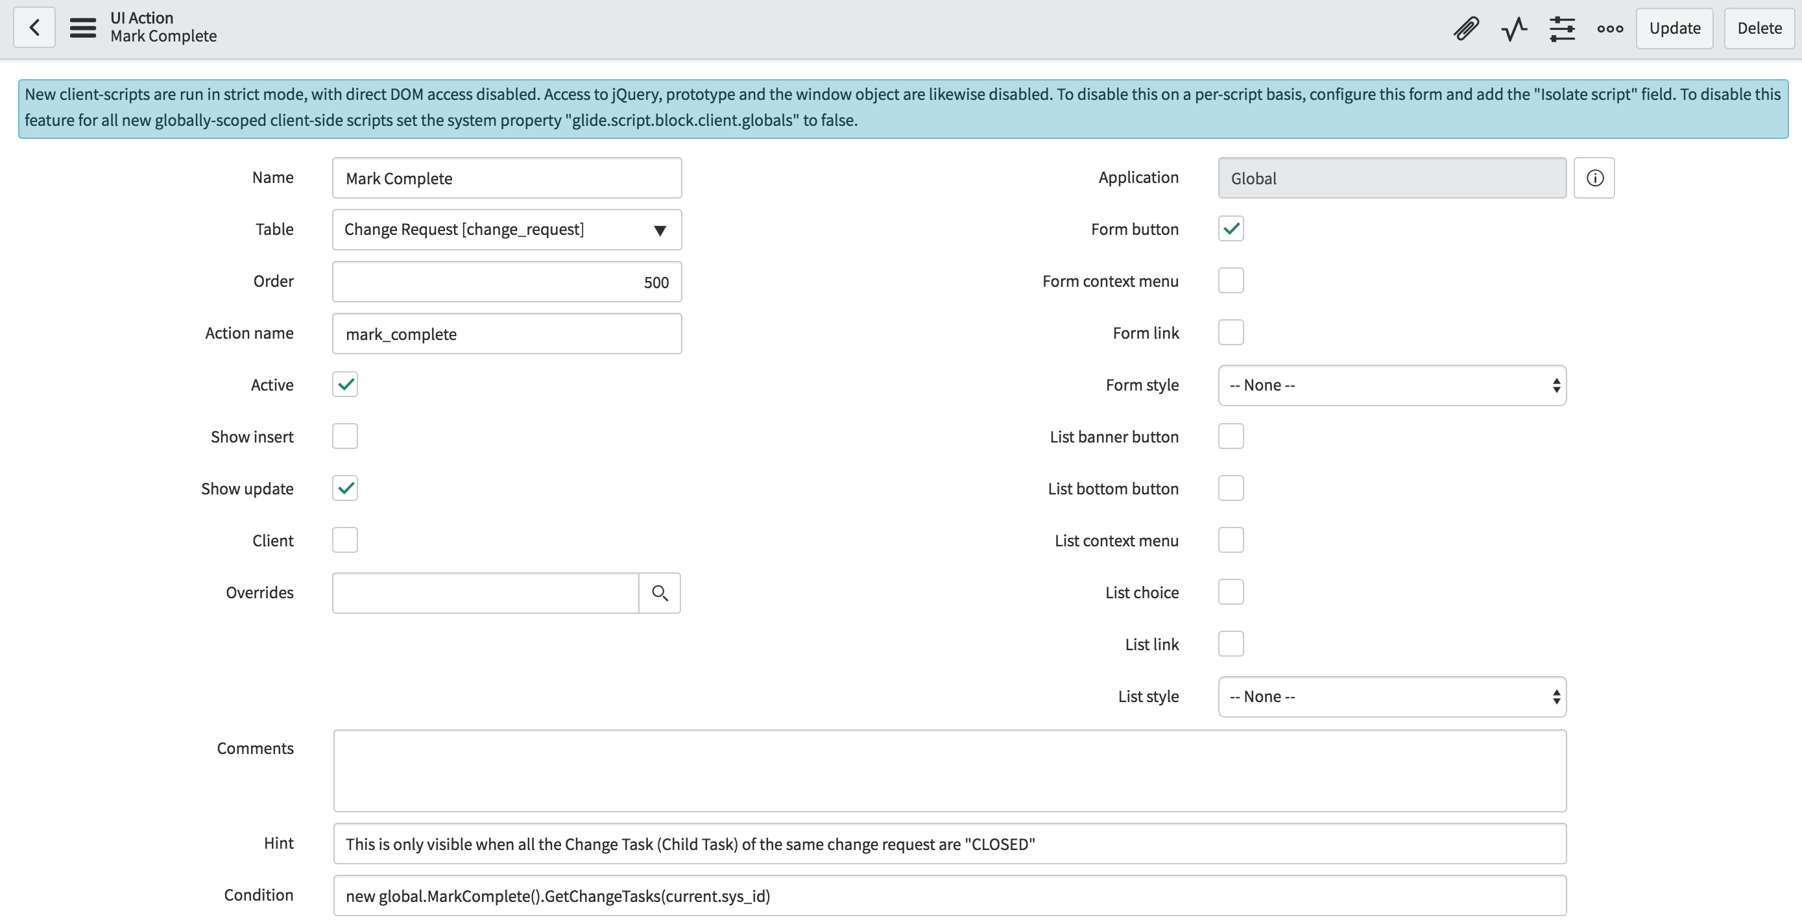Click the Update button

click(1674, 28)
